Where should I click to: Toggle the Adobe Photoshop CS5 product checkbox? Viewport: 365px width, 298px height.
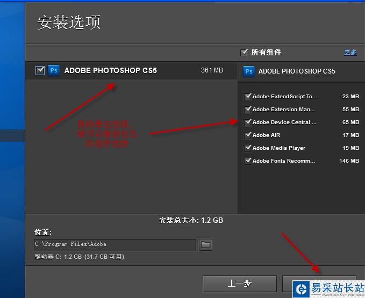tap(40, 70)
